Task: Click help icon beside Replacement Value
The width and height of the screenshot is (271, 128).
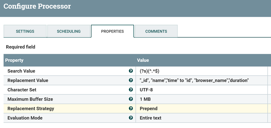Action: (131, 80)
